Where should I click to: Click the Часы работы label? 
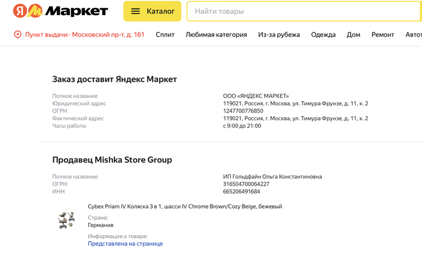(x=69, y=126)
